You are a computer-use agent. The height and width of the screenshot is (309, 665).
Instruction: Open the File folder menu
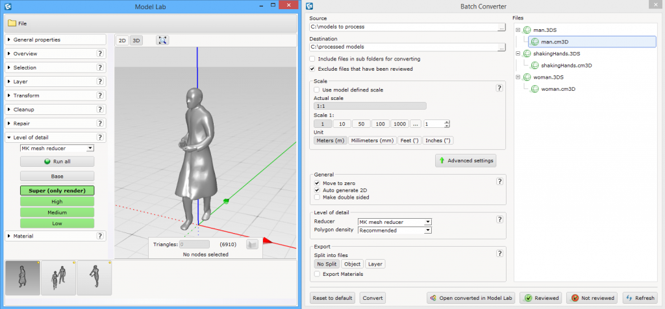coord(18,23)
